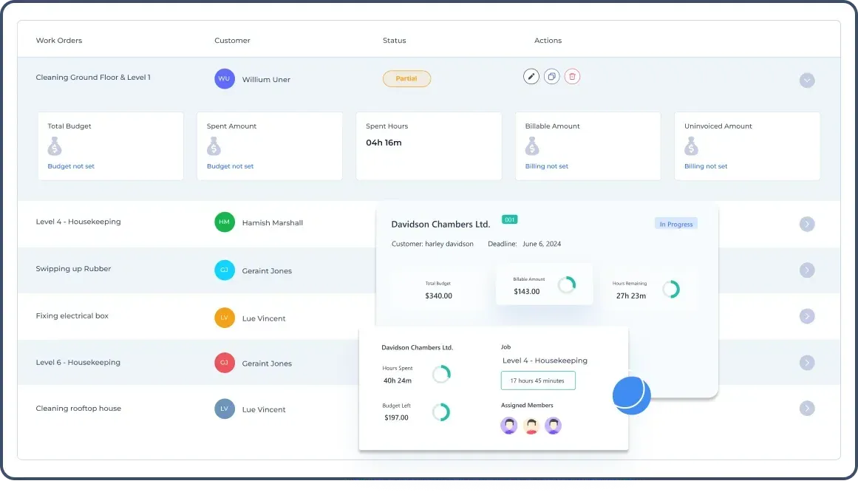Click the Hours Remaining progress ring
Screen dimensions: 858x495
pos(671,288)
